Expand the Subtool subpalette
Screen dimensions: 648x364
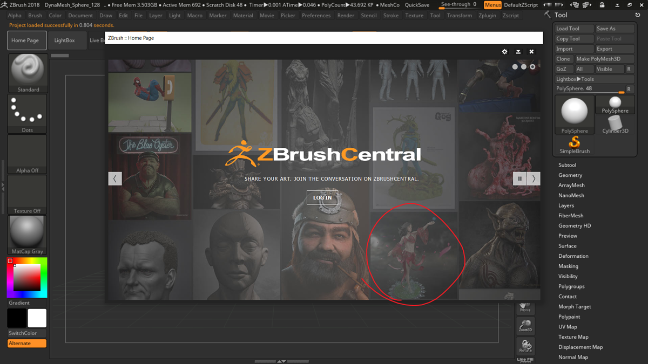point(567,165)
